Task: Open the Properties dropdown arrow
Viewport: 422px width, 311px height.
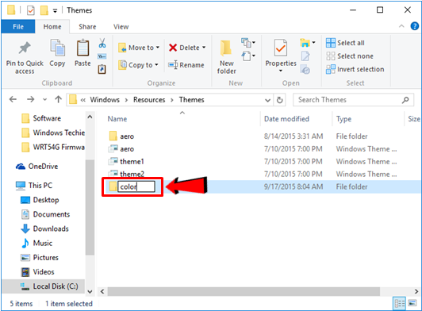Action: [281, 71]
